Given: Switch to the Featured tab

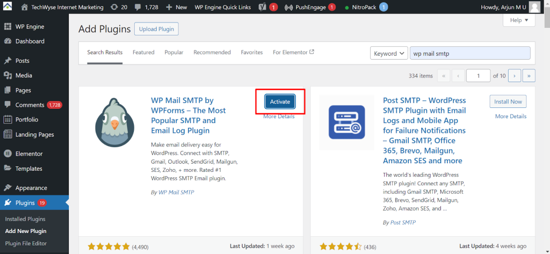Looking at the screenshot, I should click(x=143, y=53).
